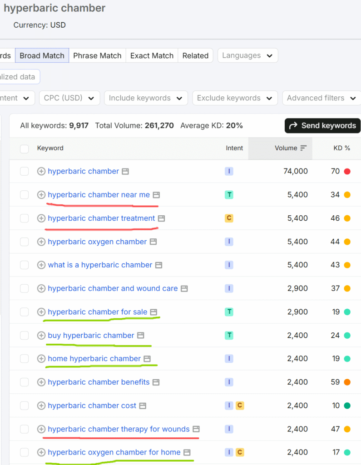Add 'hyperbaric chamber near me' with plus icon

pos(41,195)
